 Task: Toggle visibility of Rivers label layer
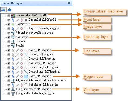(9, 41)
